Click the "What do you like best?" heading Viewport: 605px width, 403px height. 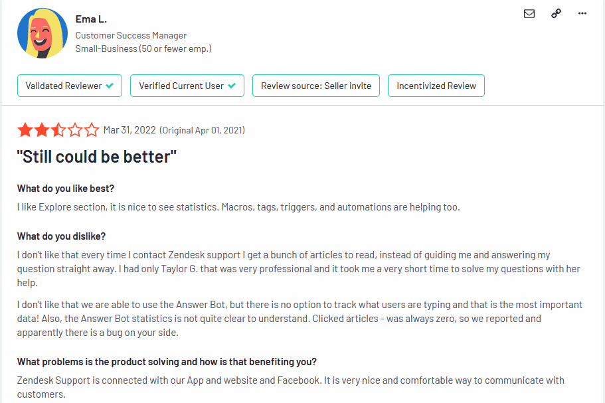66,188
